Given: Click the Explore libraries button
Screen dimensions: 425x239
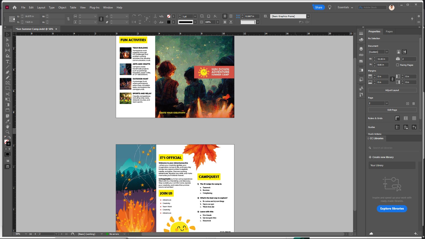Looking at the screenshot, I should coord(392,209).
